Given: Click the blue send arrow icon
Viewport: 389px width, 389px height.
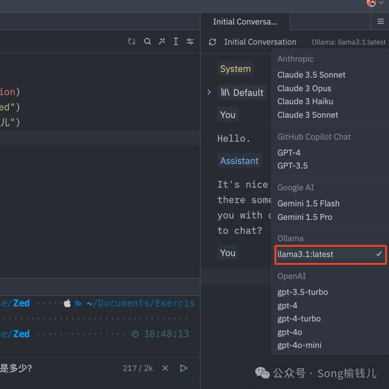Looking at the screenshot, I should [x=184, y=368].
